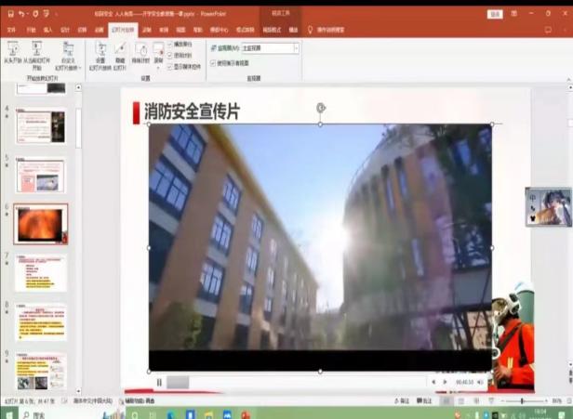The image size is (573, 419).
Task: Open PowerPoint from Windows taskbar
Action: tap(246, 414)
